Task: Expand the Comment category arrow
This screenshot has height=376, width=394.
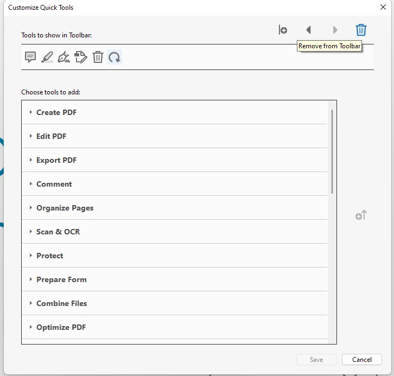Action: [30, 183]
